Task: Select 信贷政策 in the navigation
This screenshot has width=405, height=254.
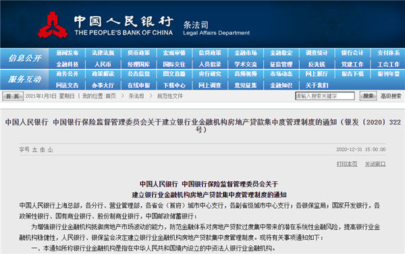Action: [210, 53]
